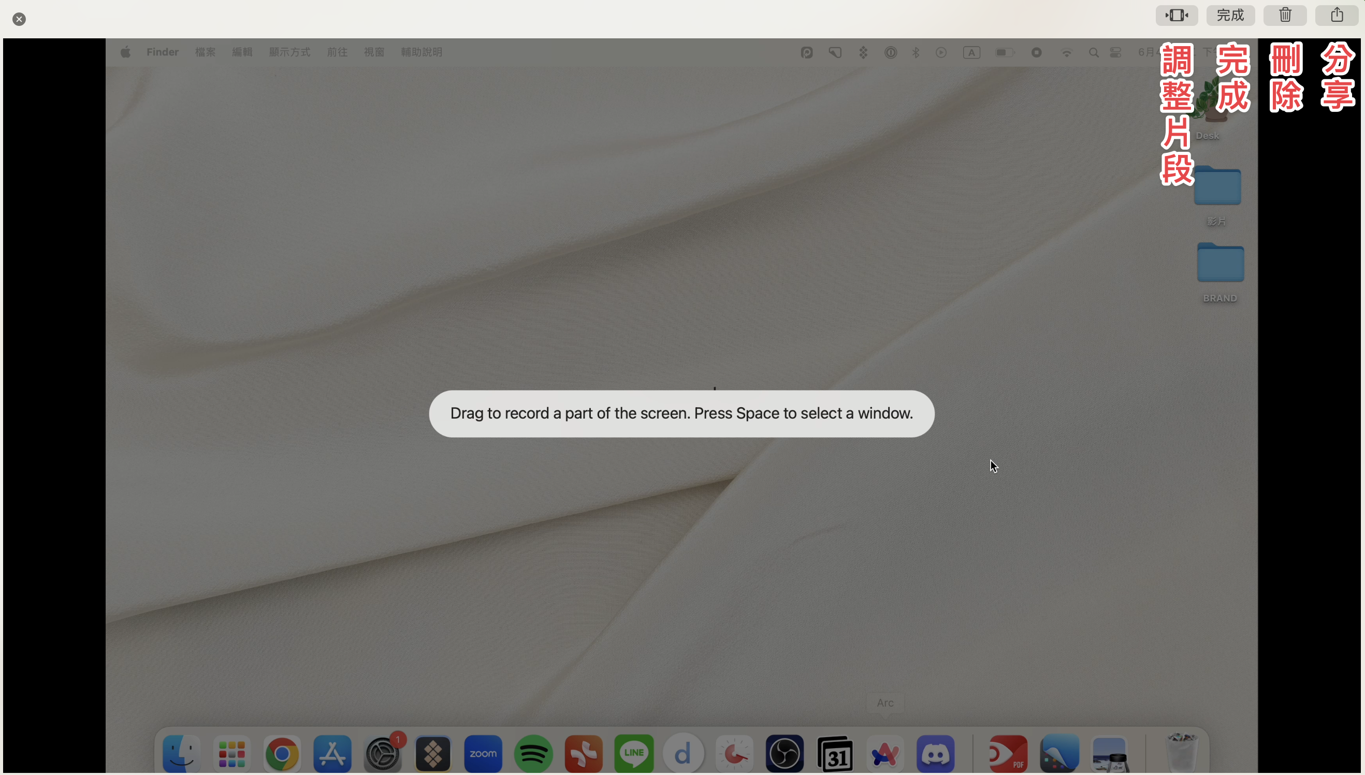
Task: Open the Discord icon in the Dock
Action: 935,753
